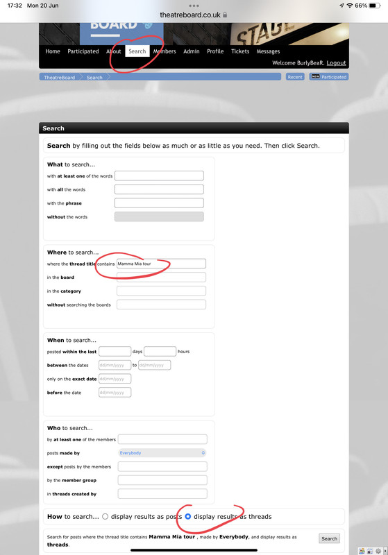Select display results as threads
388x555 pixels.
188,516
